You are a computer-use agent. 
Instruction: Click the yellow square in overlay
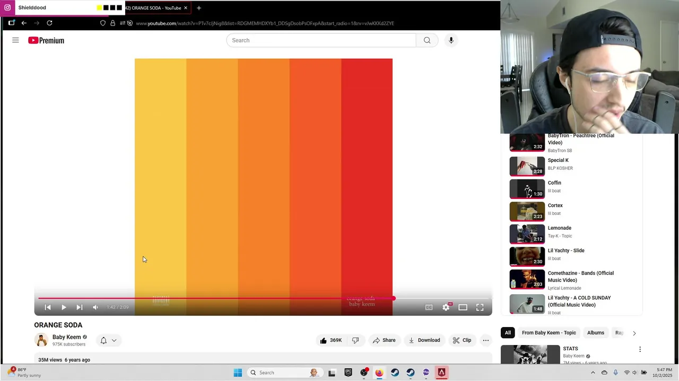(99, 8)
